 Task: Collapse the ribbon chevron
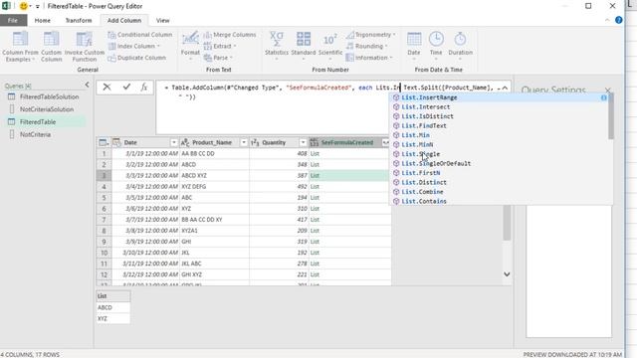607,20
